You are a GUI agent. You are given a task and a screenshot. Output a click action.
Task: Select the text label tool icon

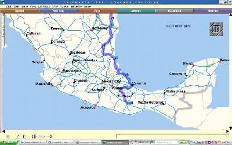pyautogui.click(x=24, y=136)
